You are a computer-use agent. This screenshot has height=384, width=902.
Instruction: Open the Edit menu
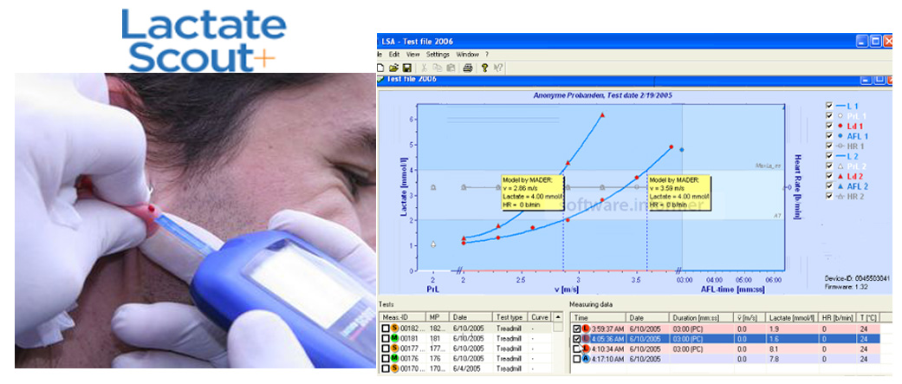[394, 54]
